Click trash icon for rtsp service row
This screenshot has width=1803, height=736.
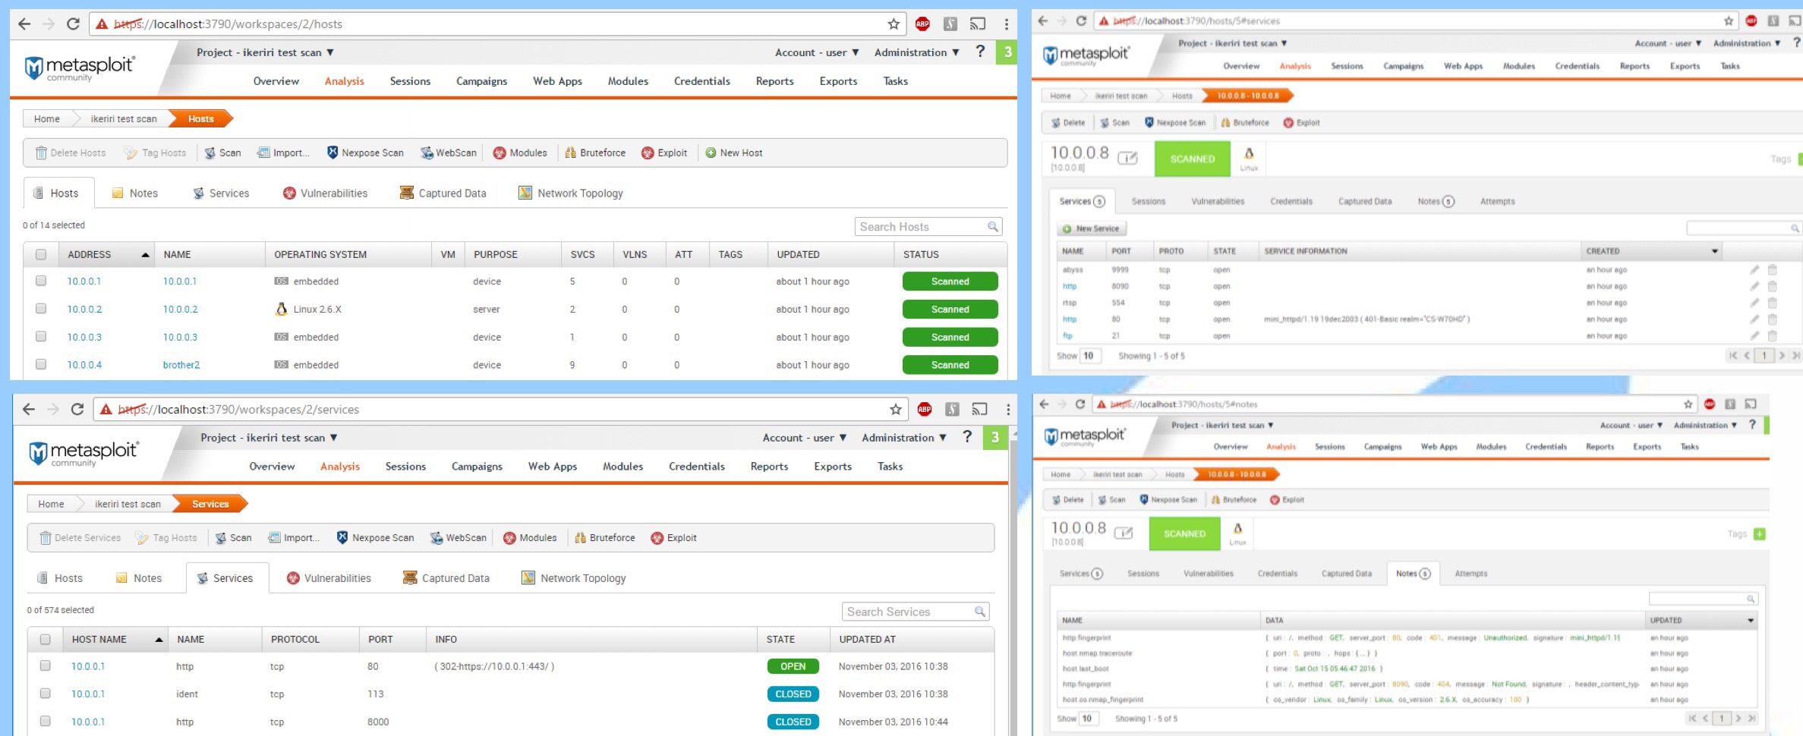click(x=1772, y=303)
